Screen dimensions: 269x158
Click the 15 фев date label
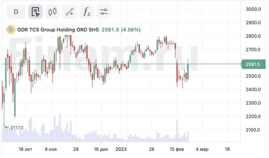tap(177, 149)
